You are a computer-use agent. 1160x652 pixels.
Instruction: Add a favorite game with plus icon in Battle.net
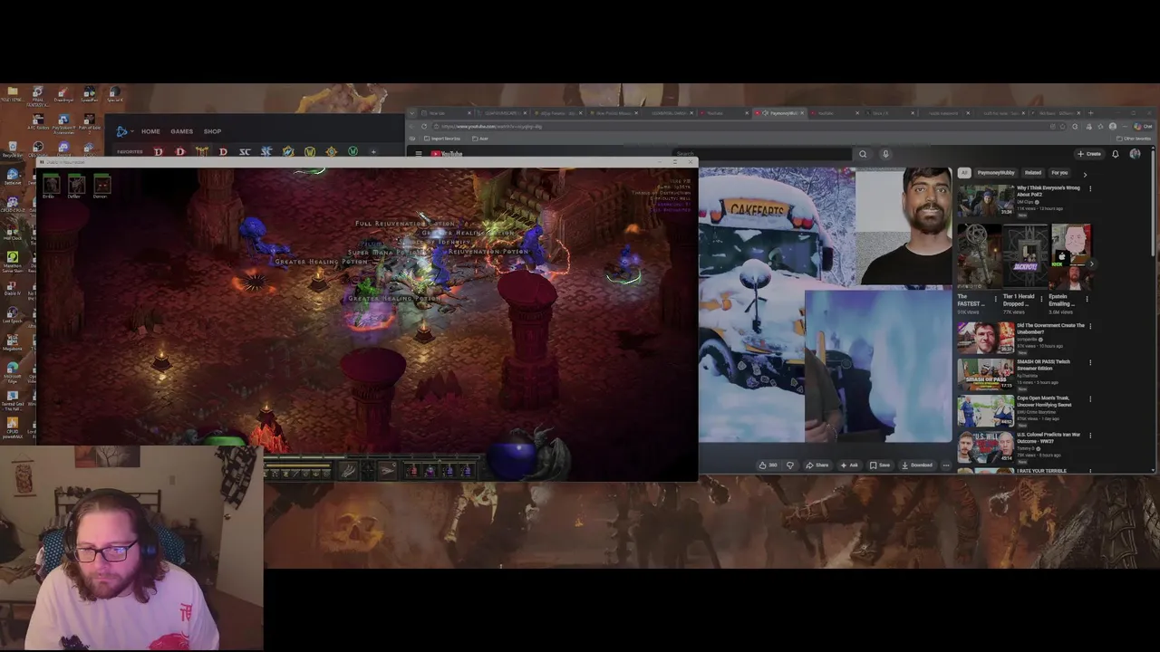click(373, 151)
